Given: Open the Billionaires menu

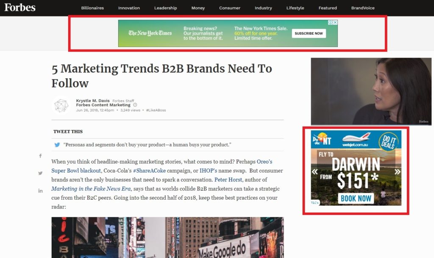Looking at the screenshot, I should click(x=92, y=8).
